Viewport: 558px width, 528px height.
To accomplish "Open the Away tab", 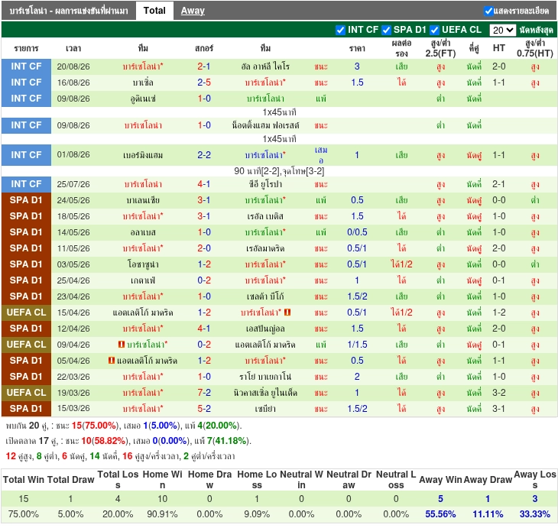I will tap(193, 11).
